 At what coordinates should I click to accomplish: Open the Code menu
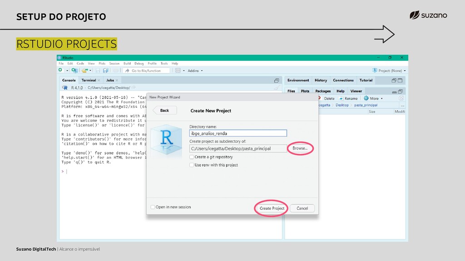point(80,63)
